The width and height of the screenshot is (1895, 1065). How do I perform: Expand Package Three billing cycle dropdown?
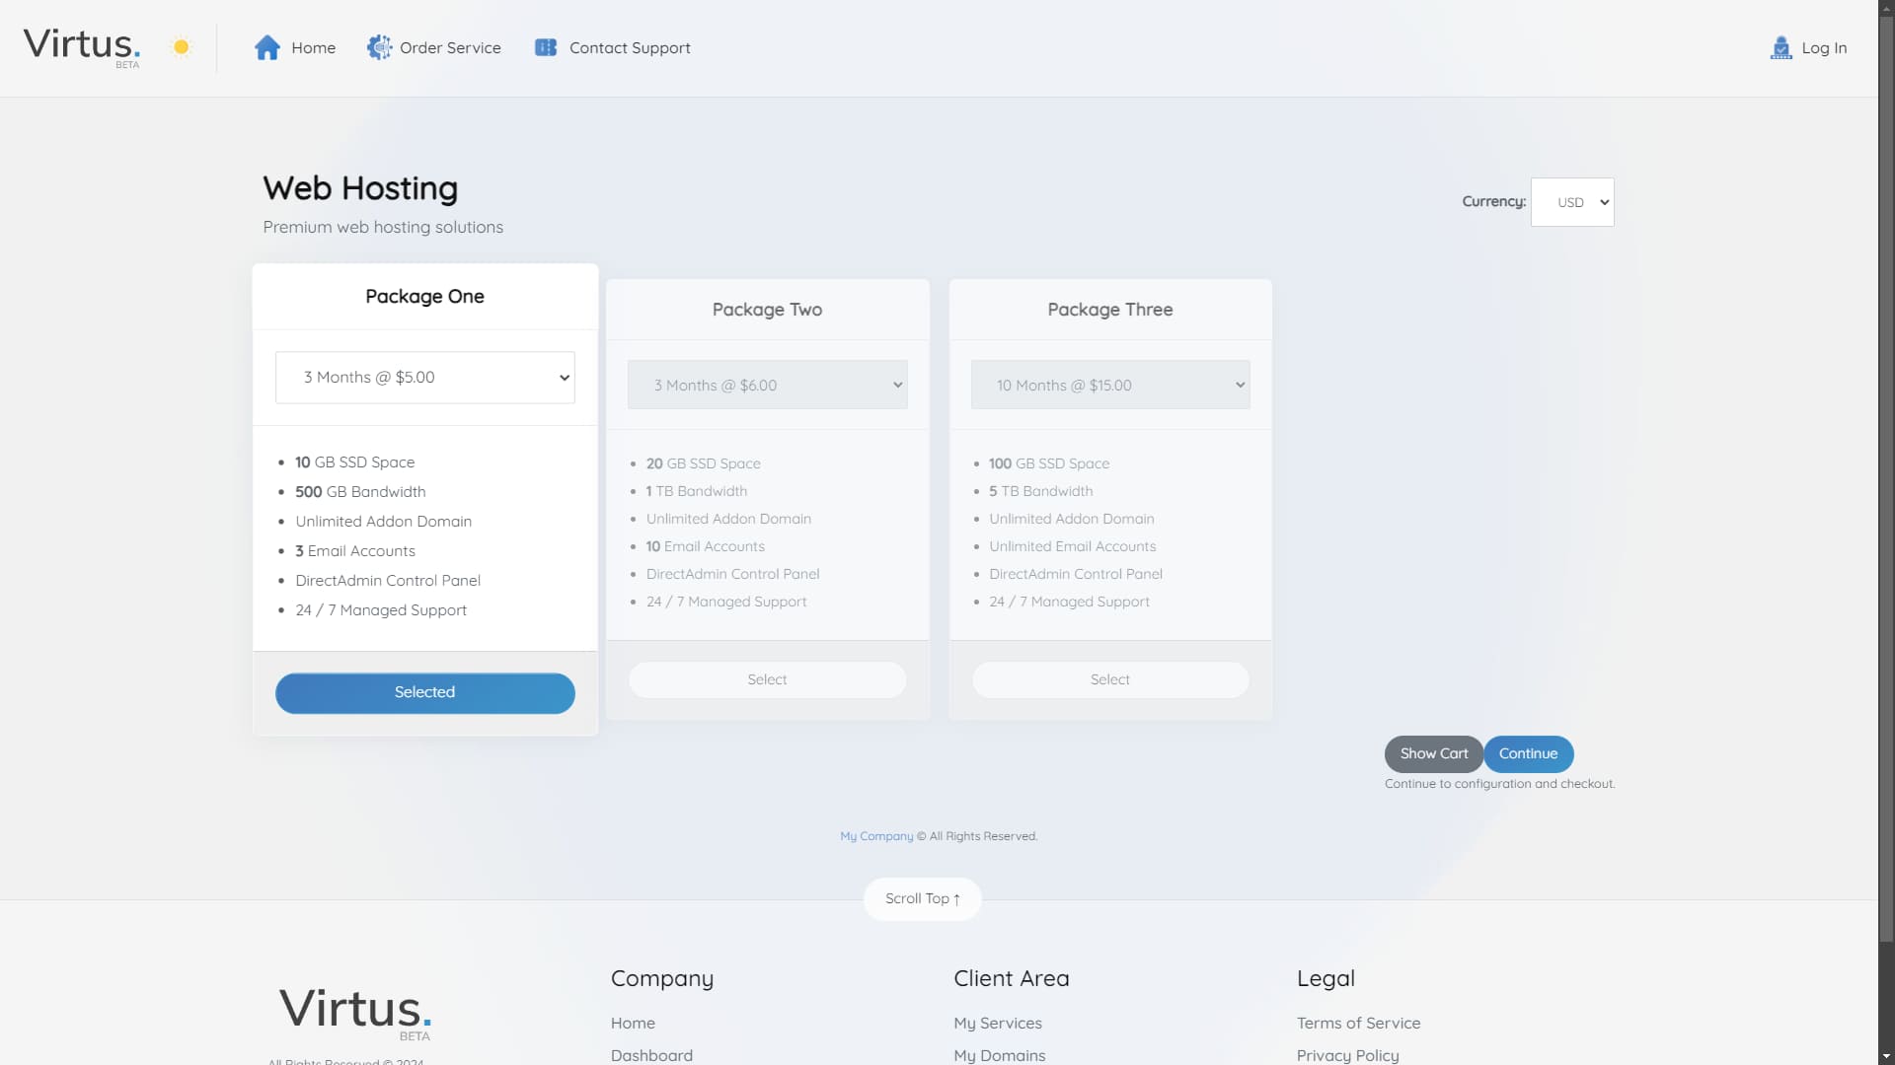click(1110, 385)
